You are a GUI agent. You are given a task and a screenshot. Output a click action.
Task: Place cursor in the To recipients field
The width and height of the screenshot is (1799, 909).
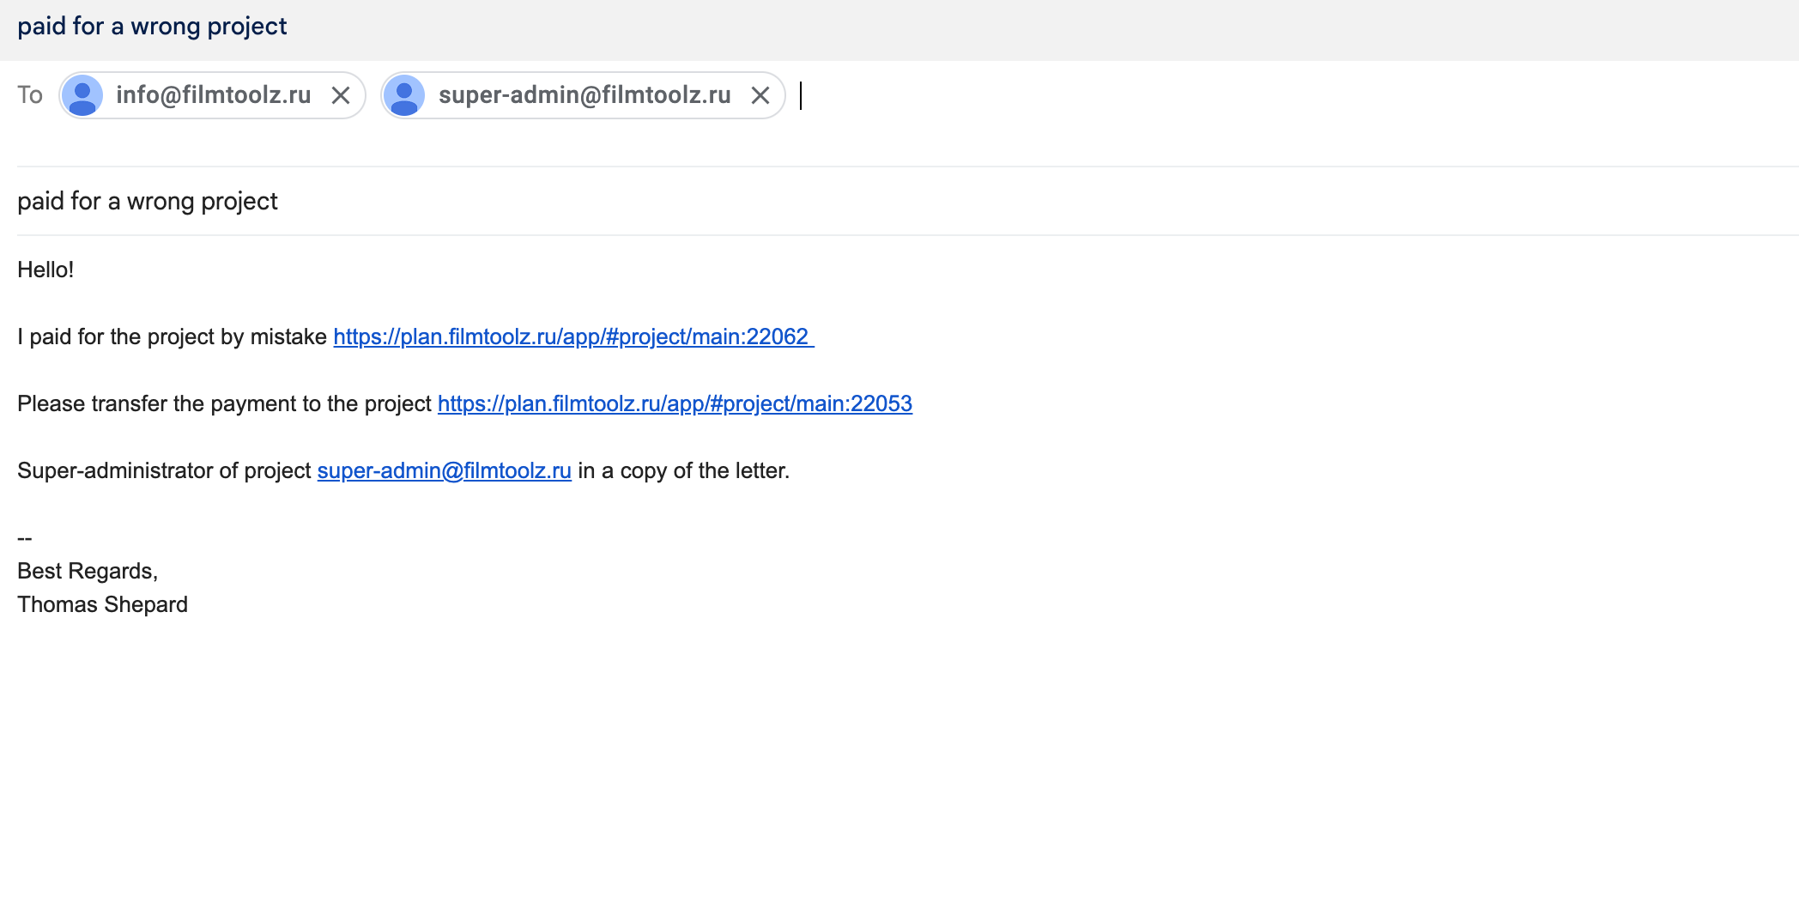coord(1287,95)
